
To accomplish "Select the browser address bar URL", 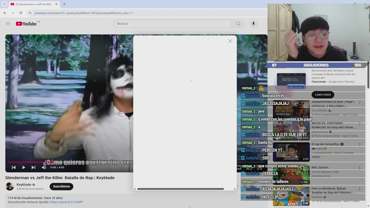I will (x=84, y=13).
